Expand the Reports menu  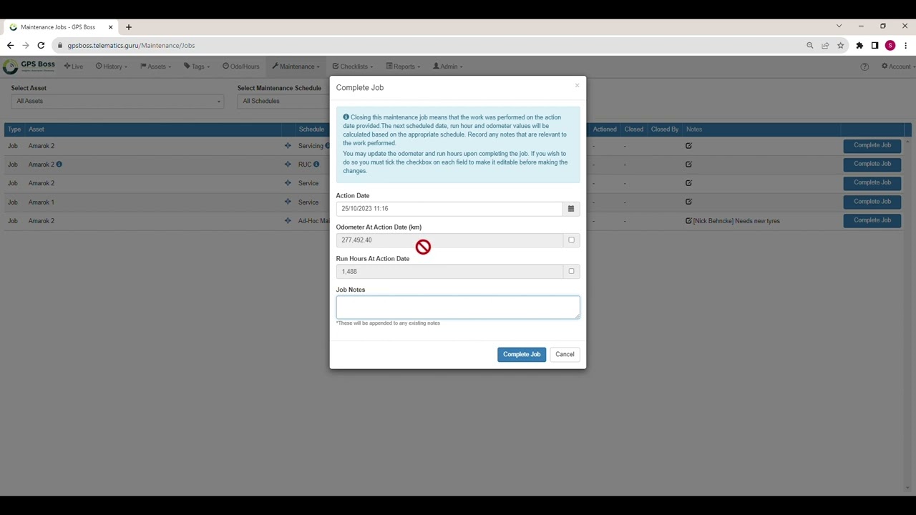[403, 67]
